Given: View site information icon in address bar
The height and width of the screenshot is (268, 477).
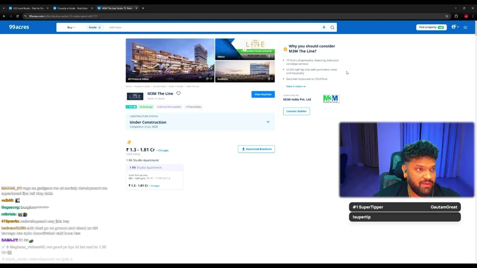Looking at the screenshot, I should tap(25, 16).
